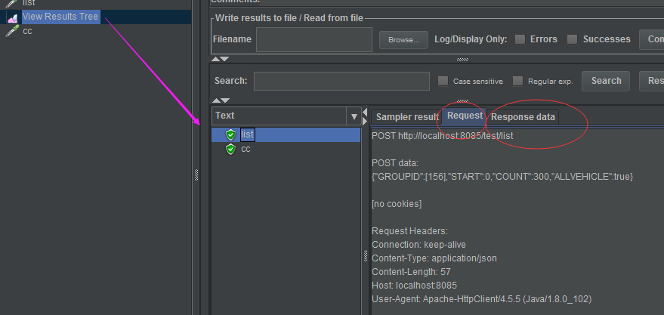Click the Search button
The height and width of the screenshot is (315, 664).
point(606,81)
